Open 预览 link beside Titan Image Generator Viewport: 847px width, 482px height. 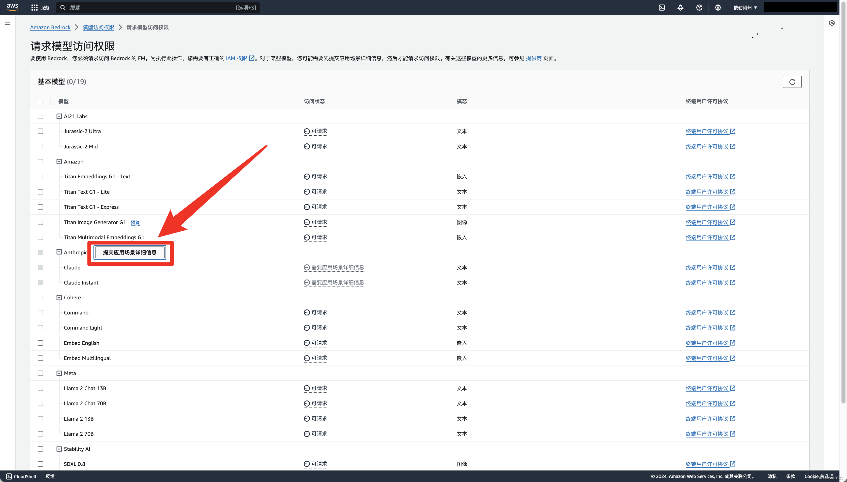tap(135, 222)
